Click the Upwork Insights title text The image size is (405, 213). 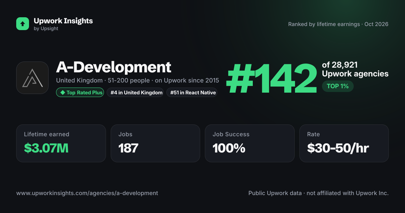point(63,21)
